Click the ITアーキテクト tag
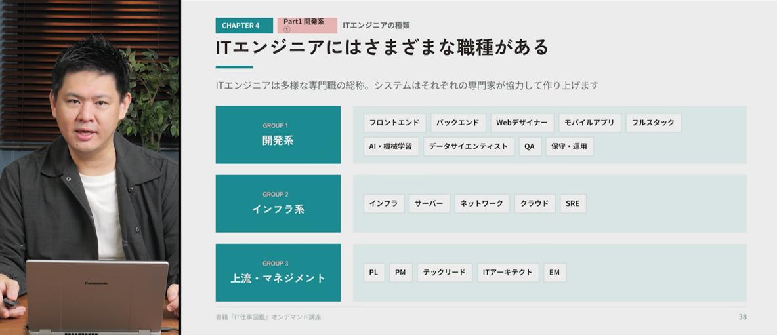The width and height of the screenshot is (777, 335). coord(508,273)
